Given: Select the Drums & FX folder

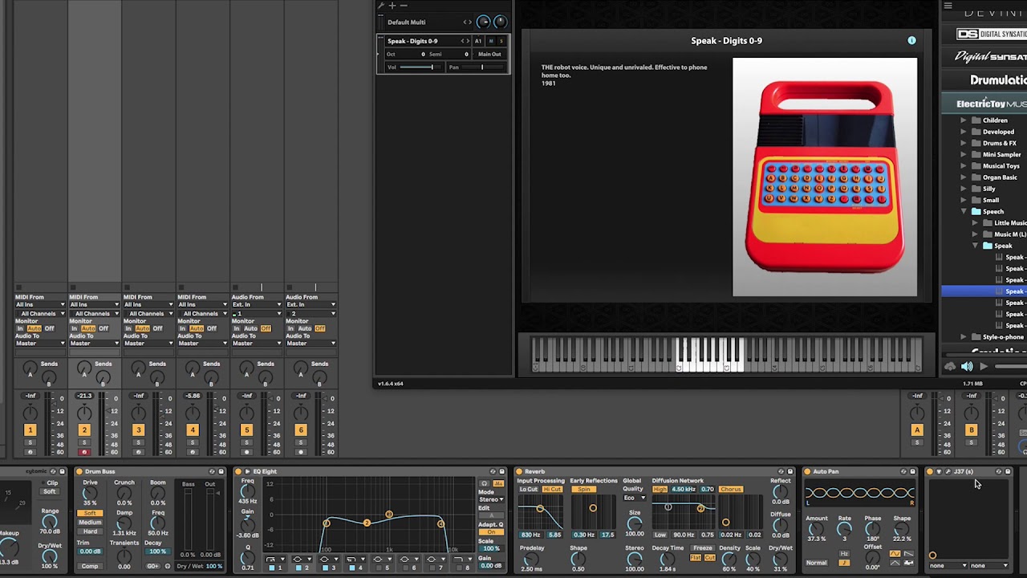Looking at the screenshot, I should pyautogui.click(x=1000, y=143).
